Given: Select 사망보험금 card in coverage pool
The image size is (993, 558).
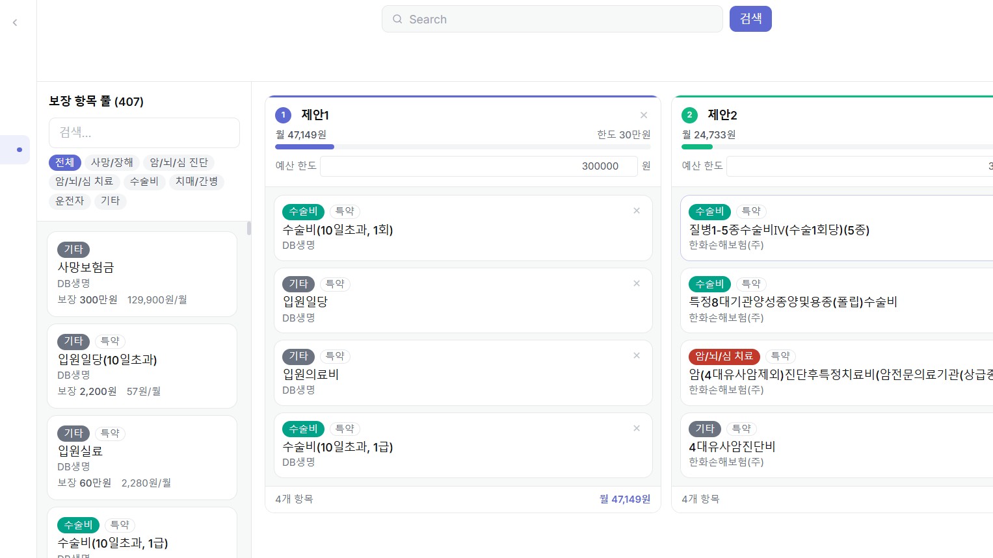Looking at the screenshot, I should pyautogui.click(x=142, y=274).
